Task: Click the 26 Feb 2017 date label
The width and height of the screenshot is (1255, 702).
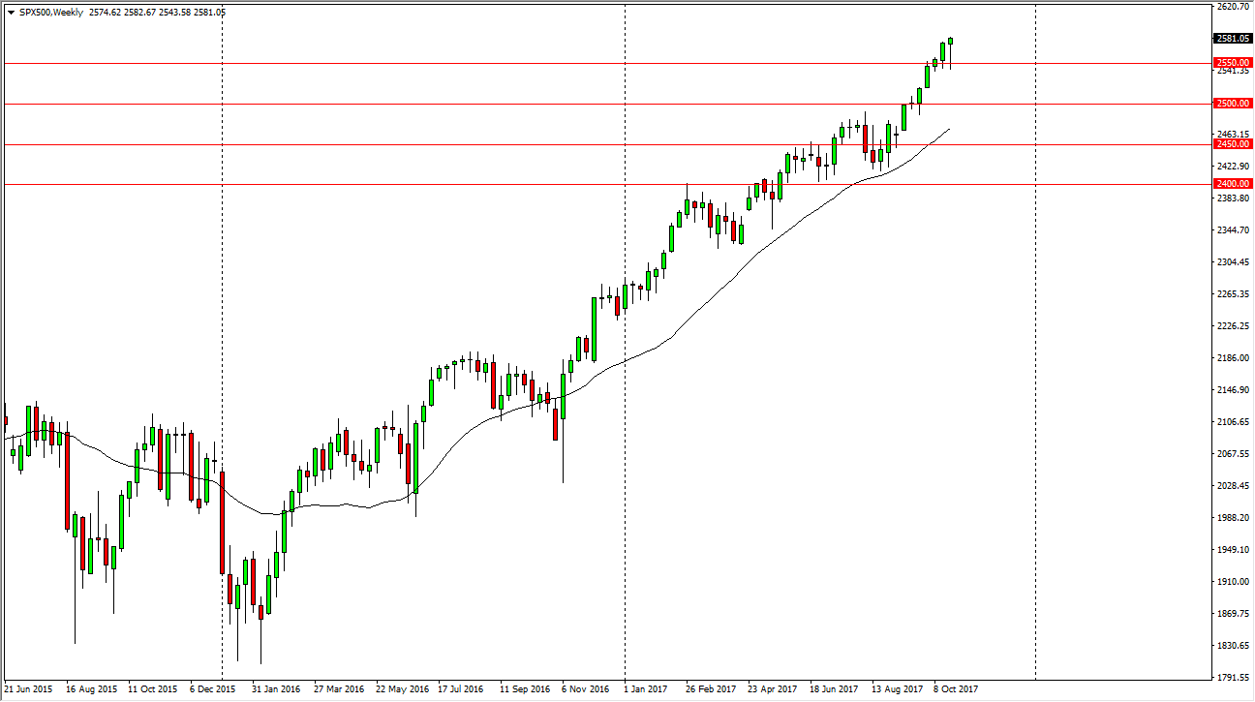Action: pyautogui.click(x=709, y=690)
